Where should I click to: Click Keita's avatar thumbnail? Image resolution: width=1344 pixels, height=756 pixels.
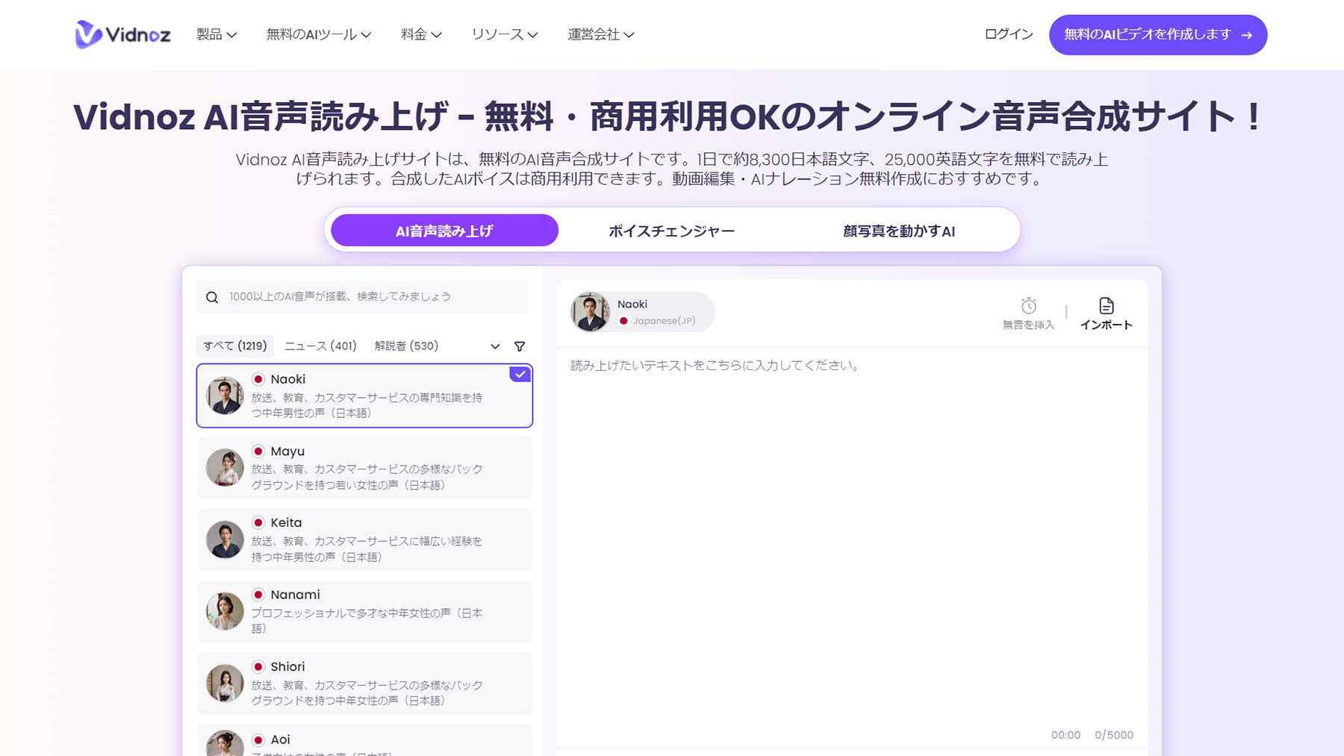(x=225, y=540)
